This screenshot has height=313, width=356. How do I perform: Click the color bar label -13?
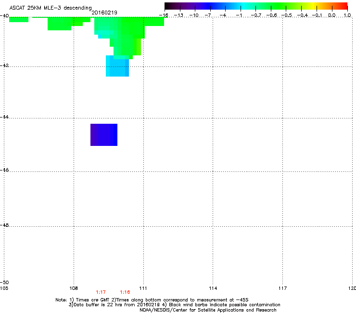(178, 15)
